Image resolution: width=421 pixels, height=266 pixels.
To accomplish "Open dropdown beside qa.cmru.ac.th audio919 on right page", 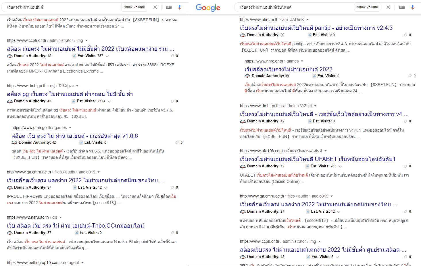I will [332, 196].
